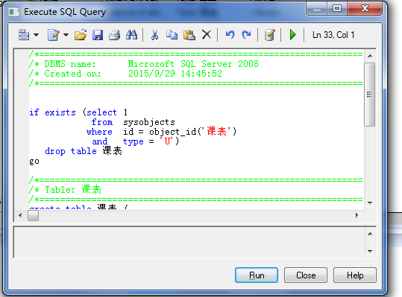Click the editor's vertical scrollbar up arrow
The width and height of the screenshot is (402, 297).
(370, 56)
